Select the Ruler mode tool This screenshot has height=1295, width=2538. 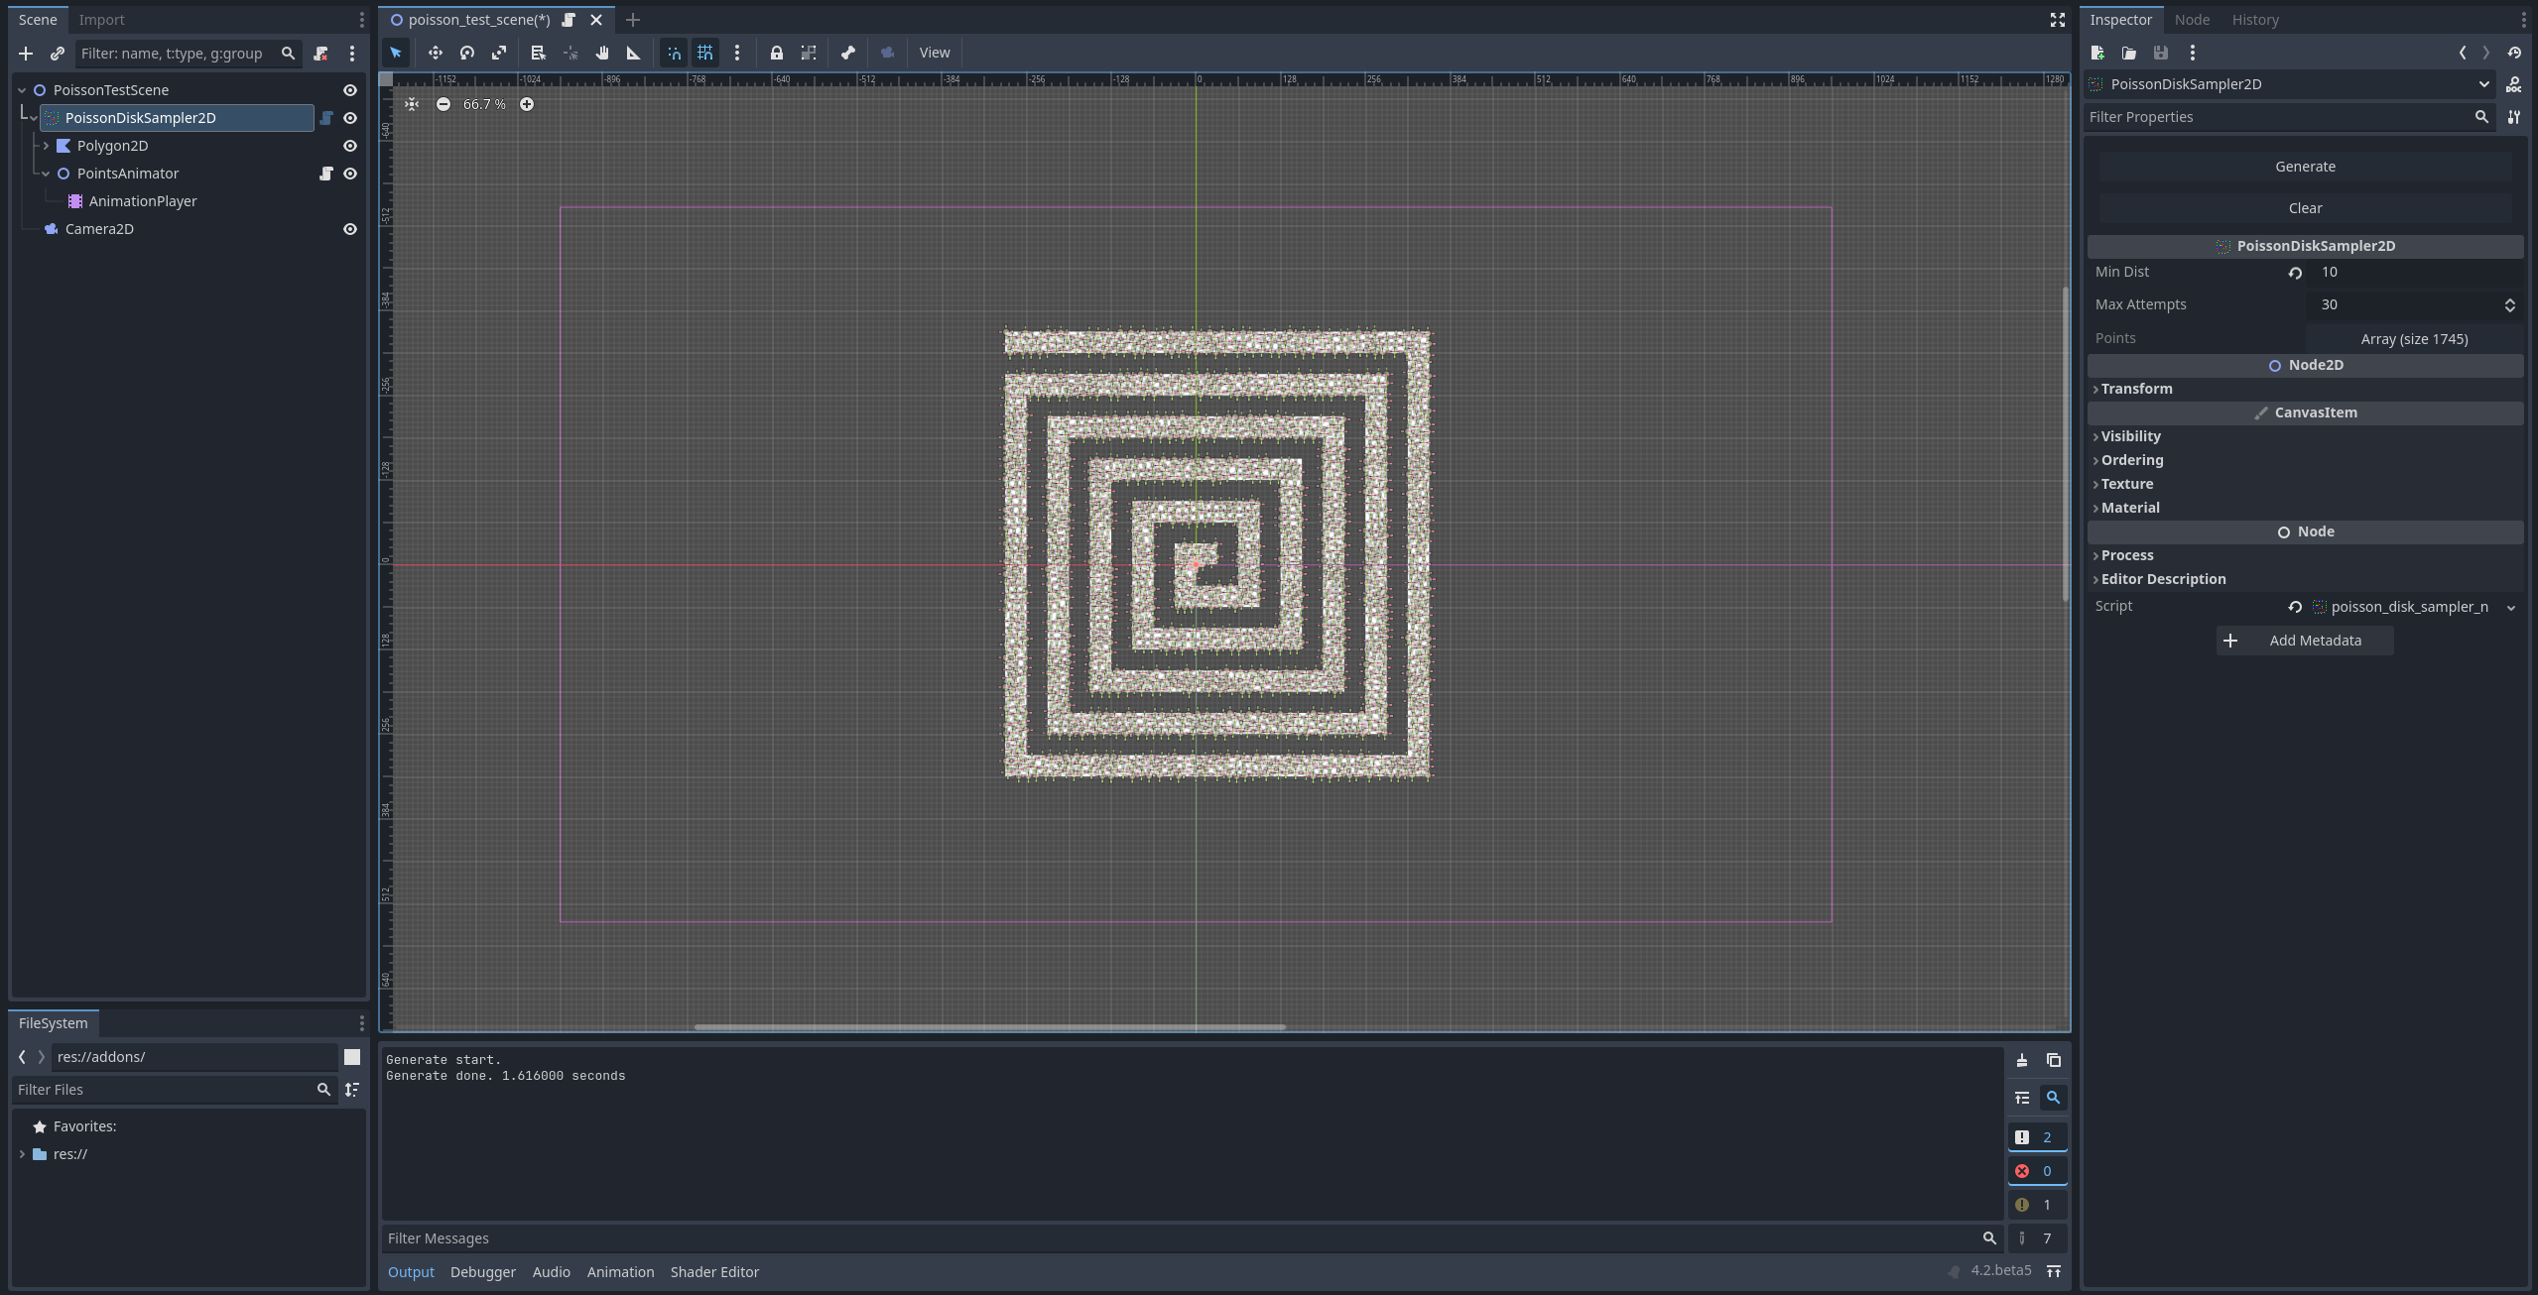[634, 53]
